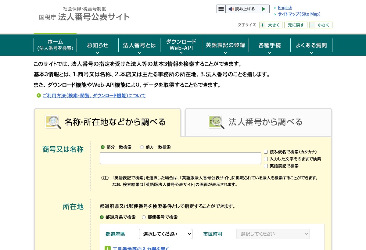
Task: Increase font size with 大きく button
Action: click(x=271, y=25)
